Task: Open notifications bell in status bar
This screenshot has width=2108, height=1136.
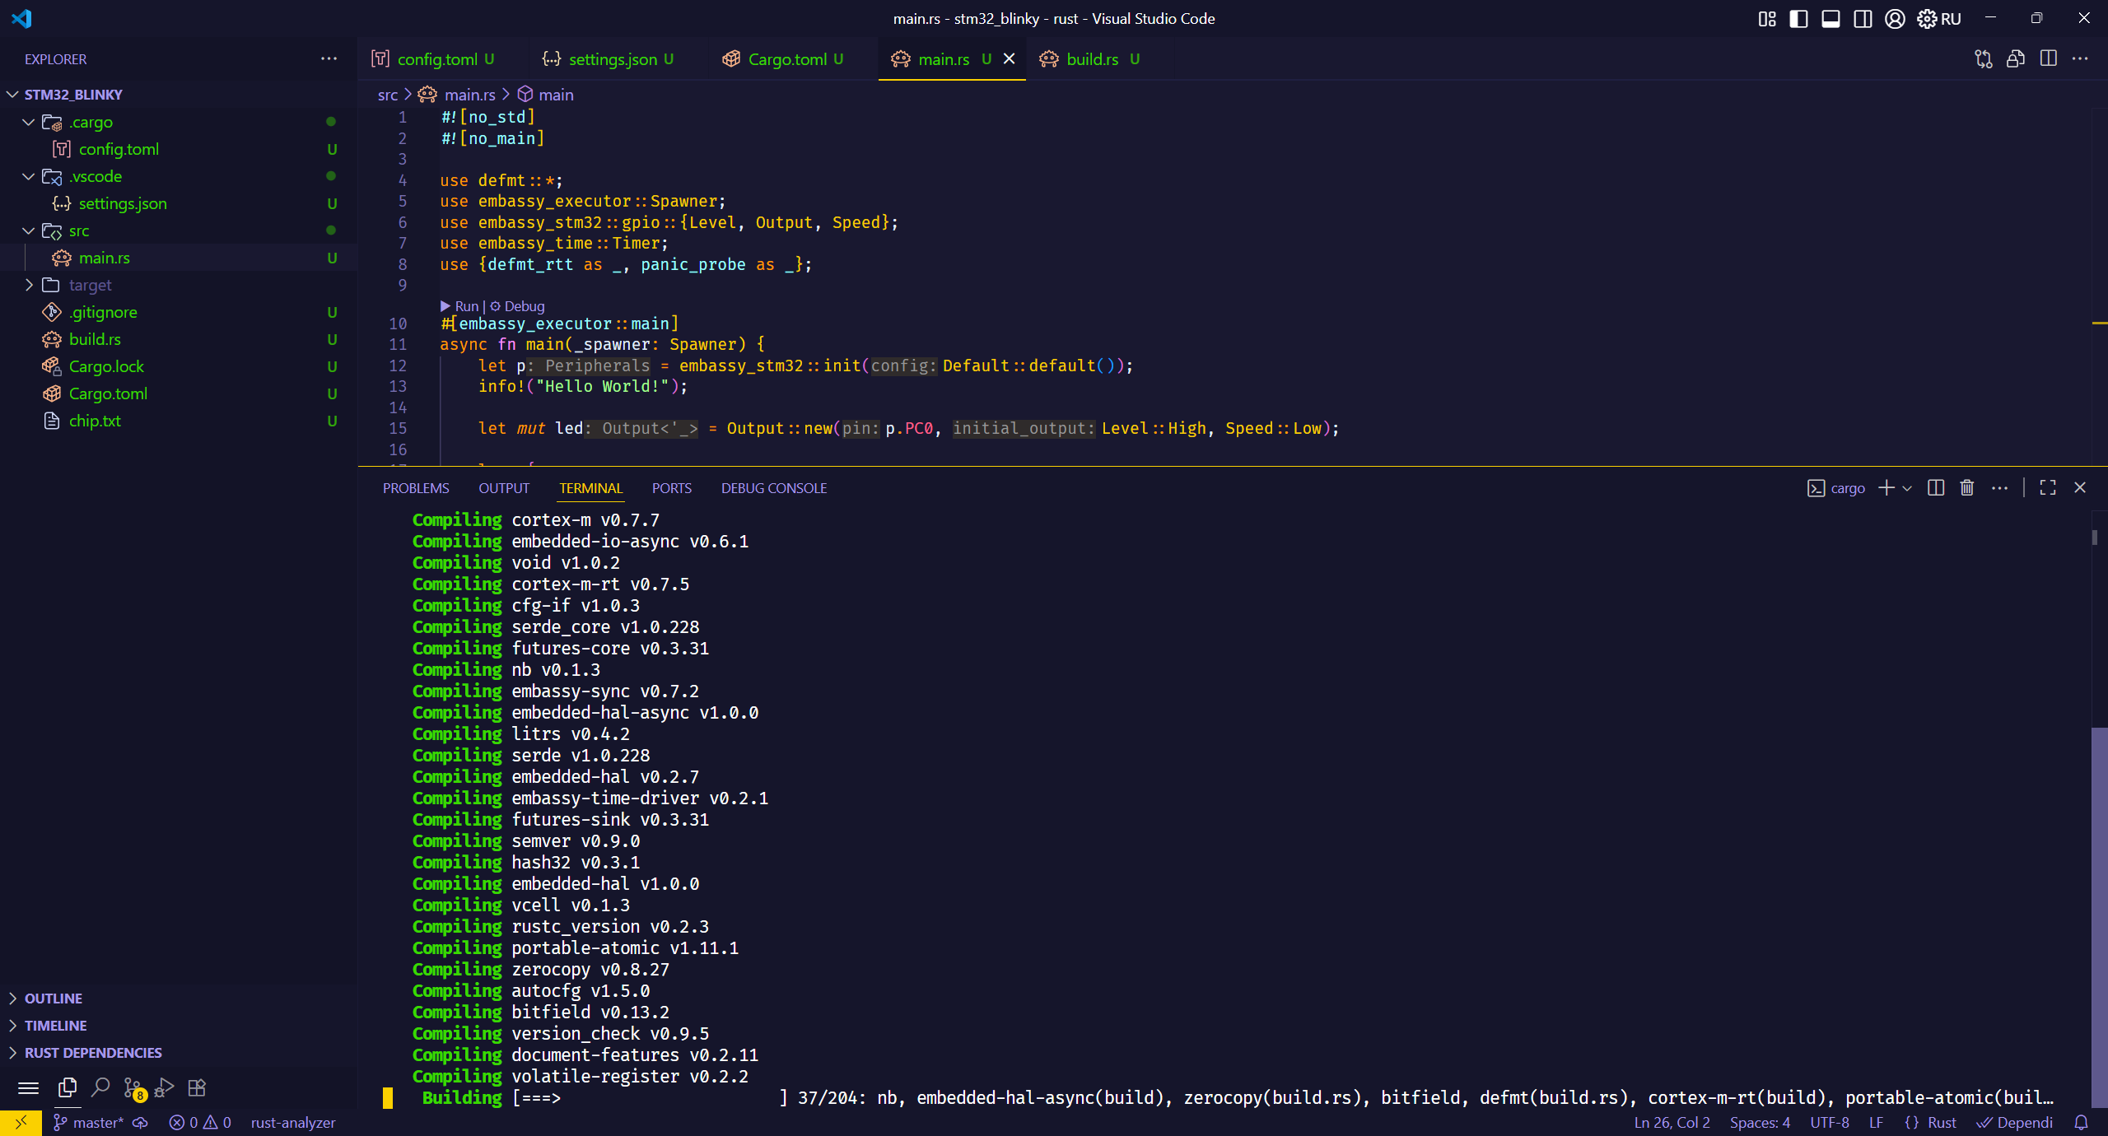Action: tap(2082, 1123)
